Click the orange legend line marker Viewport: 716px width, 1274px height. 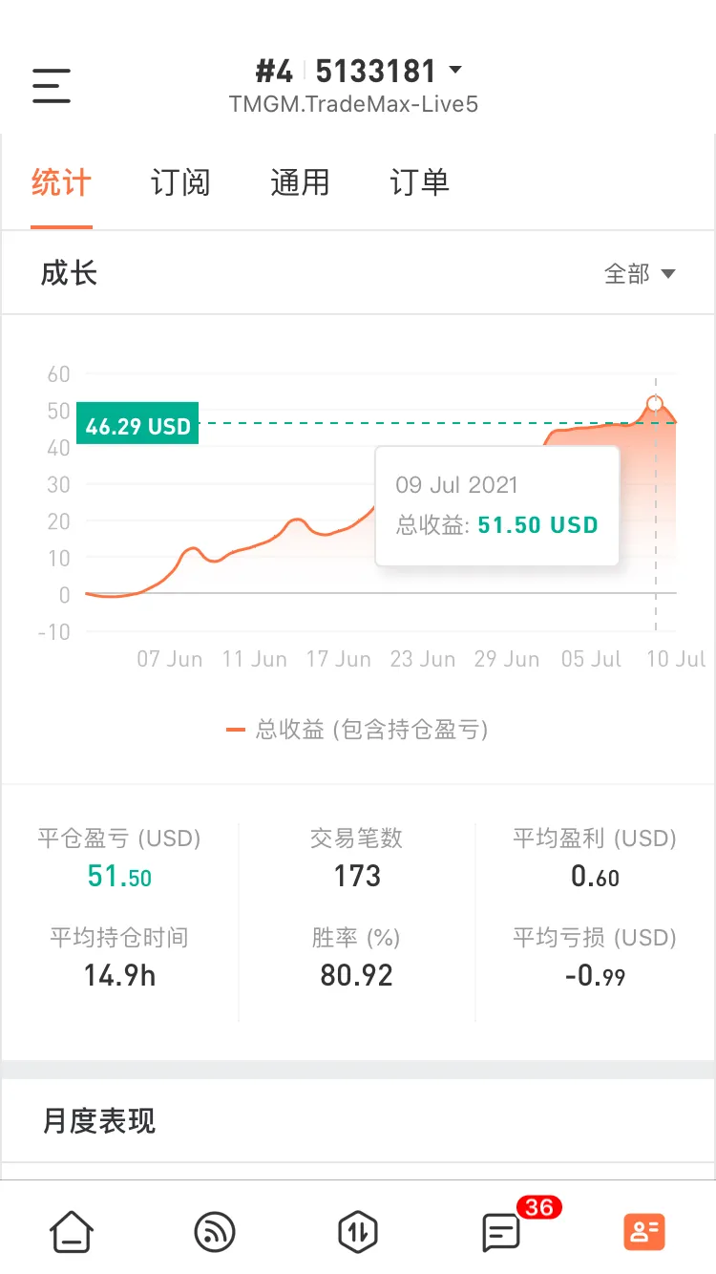(x=236, y=731)
